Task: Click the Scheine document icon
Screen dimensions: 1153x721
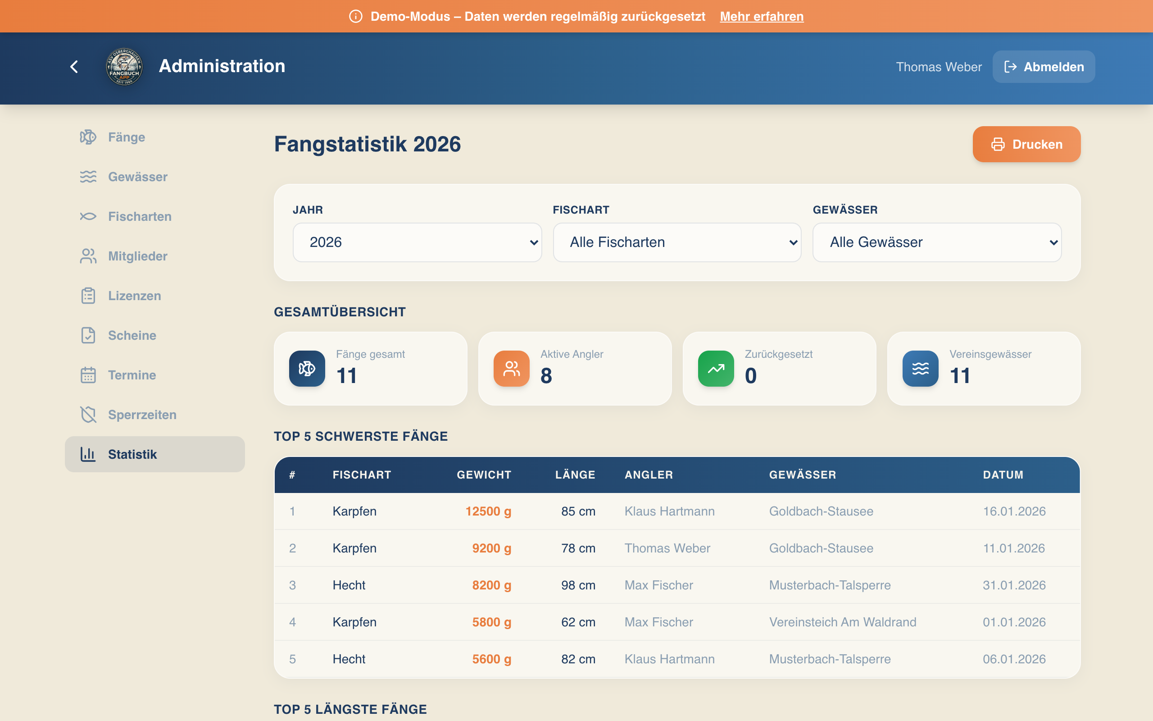Action: coord(88,335)
